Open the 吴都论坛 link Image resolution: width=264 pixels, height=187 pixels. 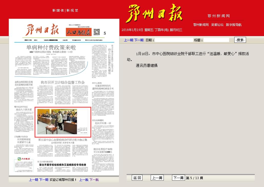pyautogui.click(x=217, y=25)
